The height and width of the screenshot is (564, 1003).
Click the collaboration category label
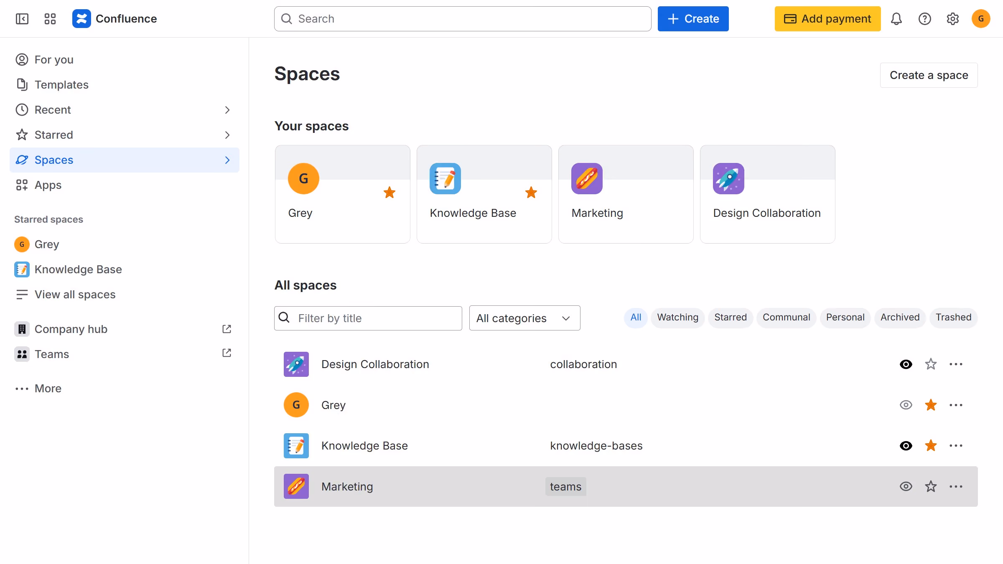click(x=583, y=364)
